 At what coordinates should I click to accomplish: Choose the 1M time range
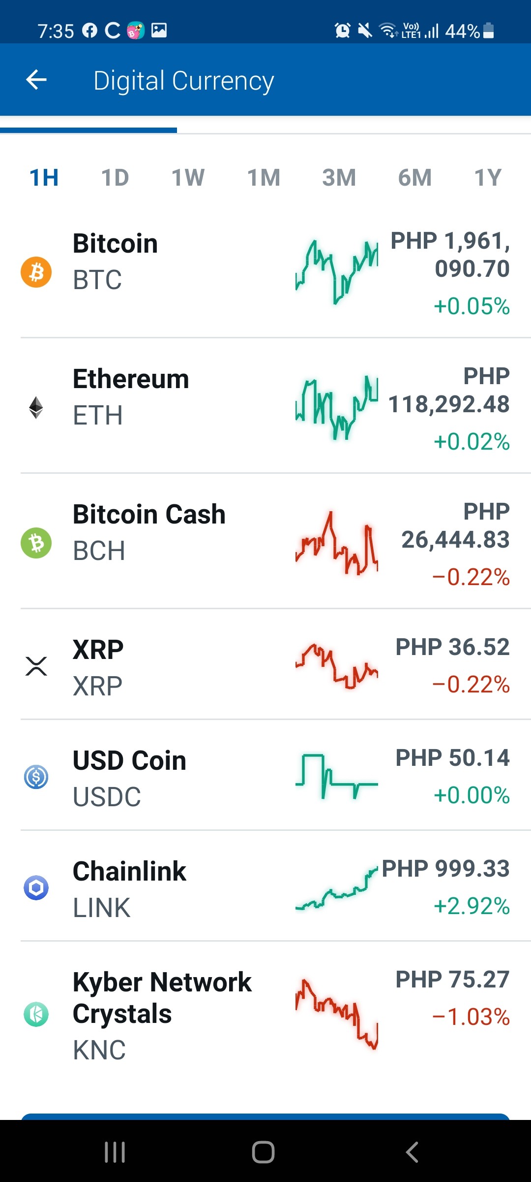[264, 177]
